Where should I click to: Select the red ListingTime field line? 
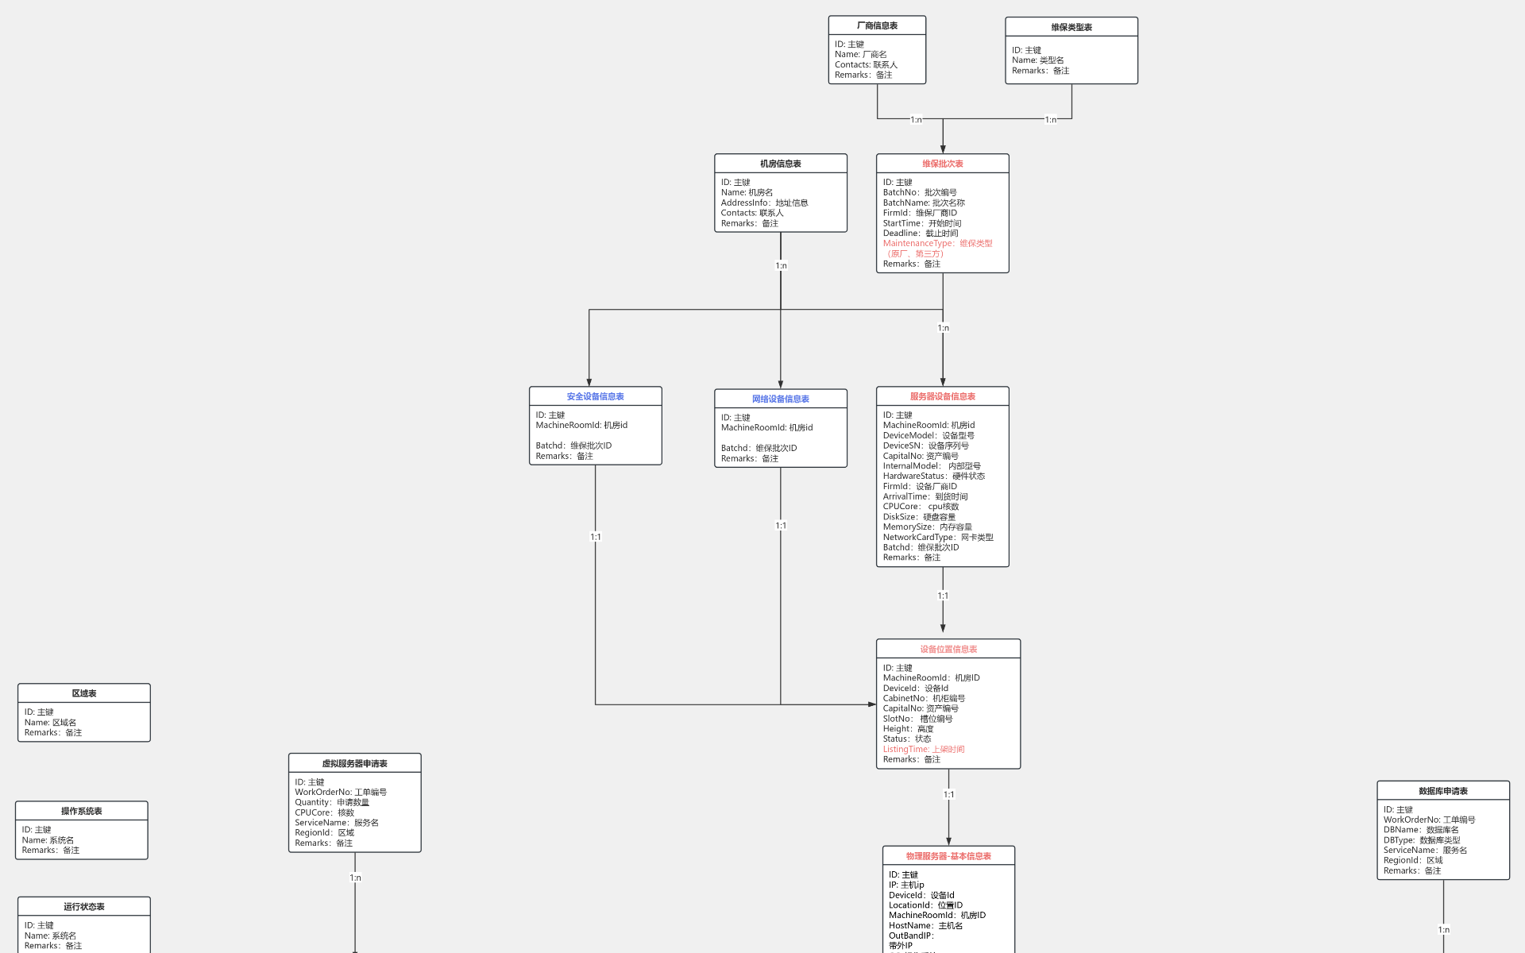923,749
